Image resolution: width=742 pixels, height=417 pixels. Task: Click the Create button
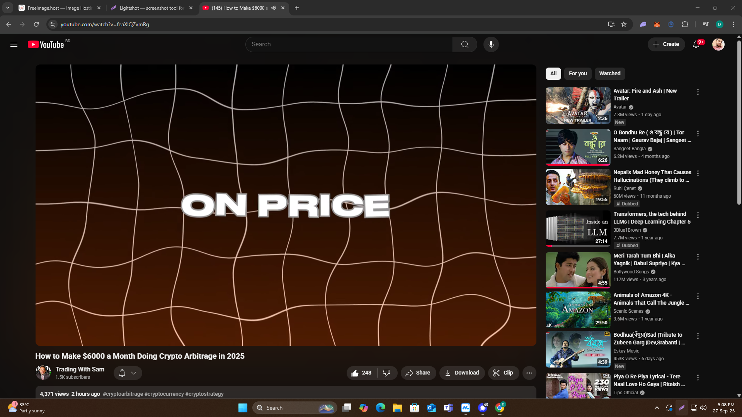coord(666,44)
